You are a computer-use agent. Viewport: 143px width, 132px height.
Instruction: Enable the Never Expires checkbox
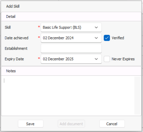click(107, 59)
